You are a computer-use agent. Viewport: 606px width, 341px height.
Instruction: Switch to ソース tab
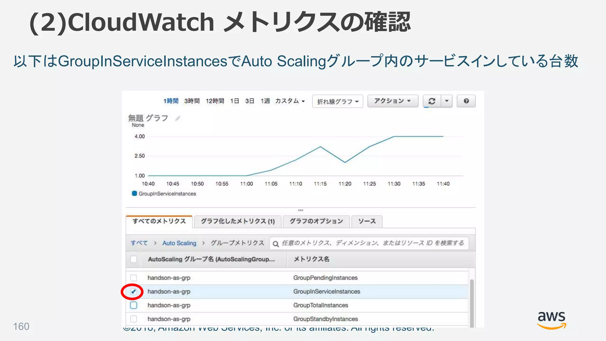(367, 221)
